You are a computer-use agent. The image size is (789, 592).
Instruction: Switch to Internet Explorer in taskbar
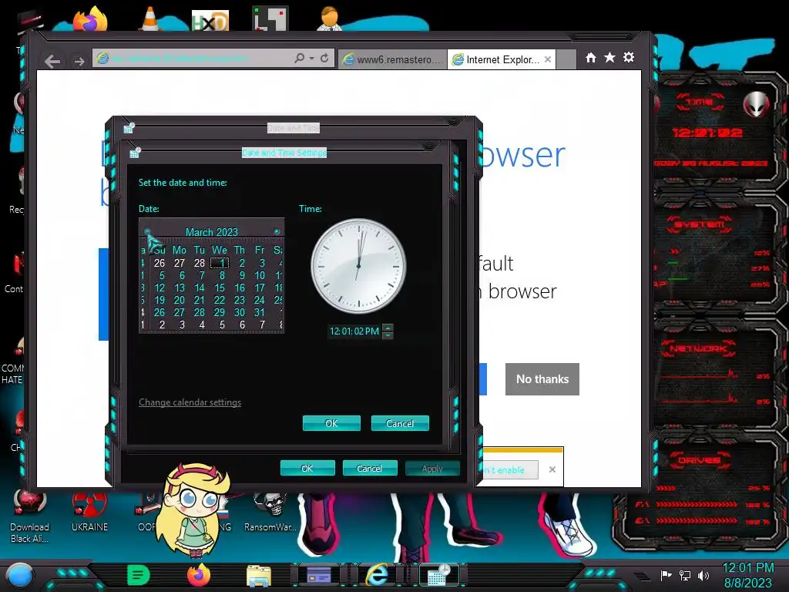click(x=377, y=575)
